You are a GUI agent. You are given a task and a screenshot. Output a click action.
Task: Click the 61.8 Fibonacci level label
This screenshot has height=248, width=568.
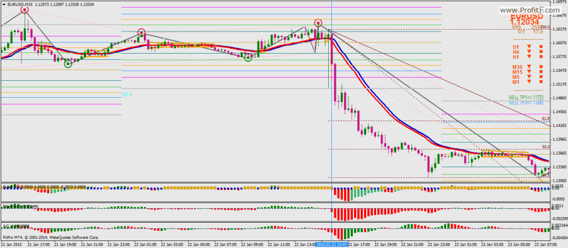(546, 119)
